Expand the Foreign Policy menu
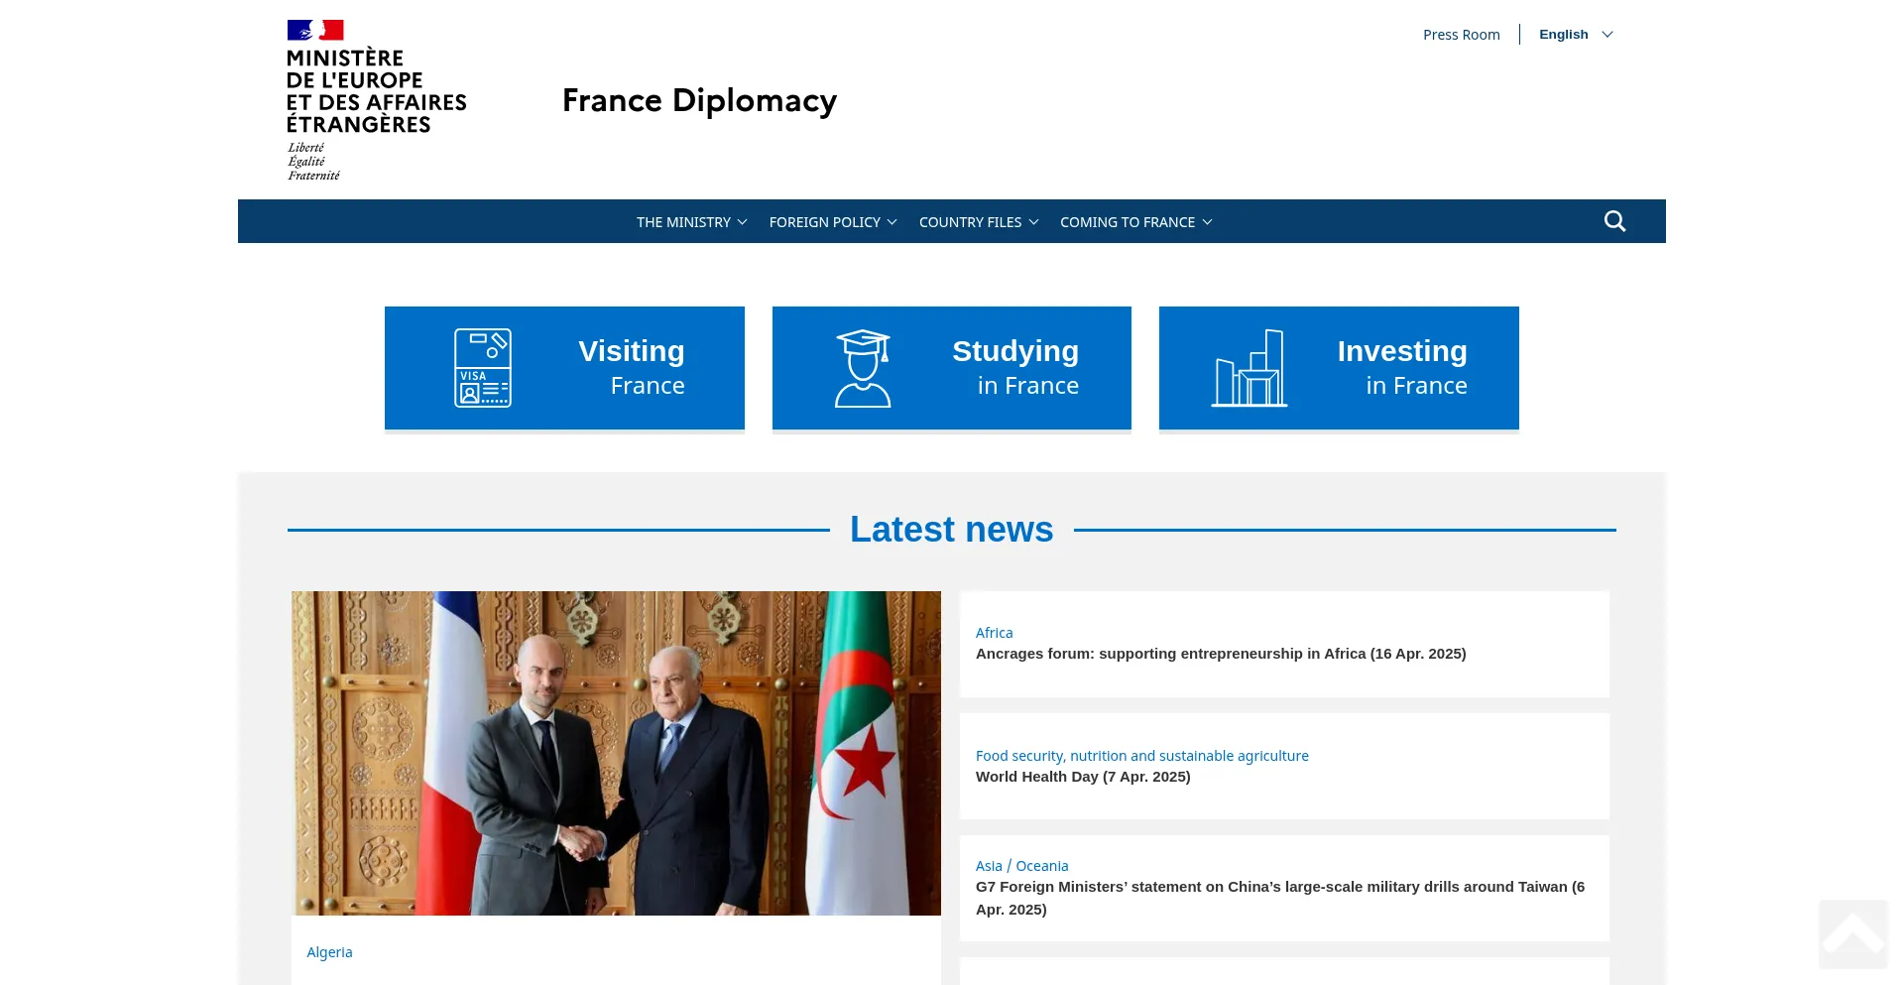The image size is (1904, 985). click(x=833, y=222)
